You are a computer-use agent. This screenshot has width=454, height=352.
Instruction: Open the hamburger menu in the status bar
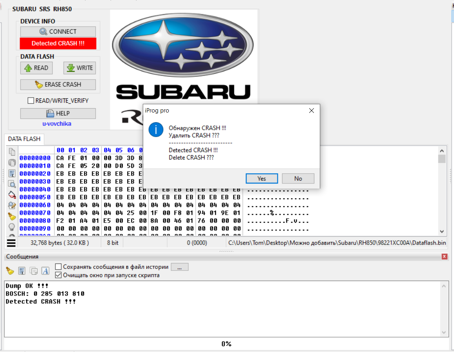(11, 243)
